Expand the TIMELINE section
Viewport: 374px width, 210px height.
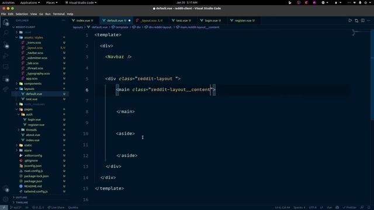click(x=22, y=202)
